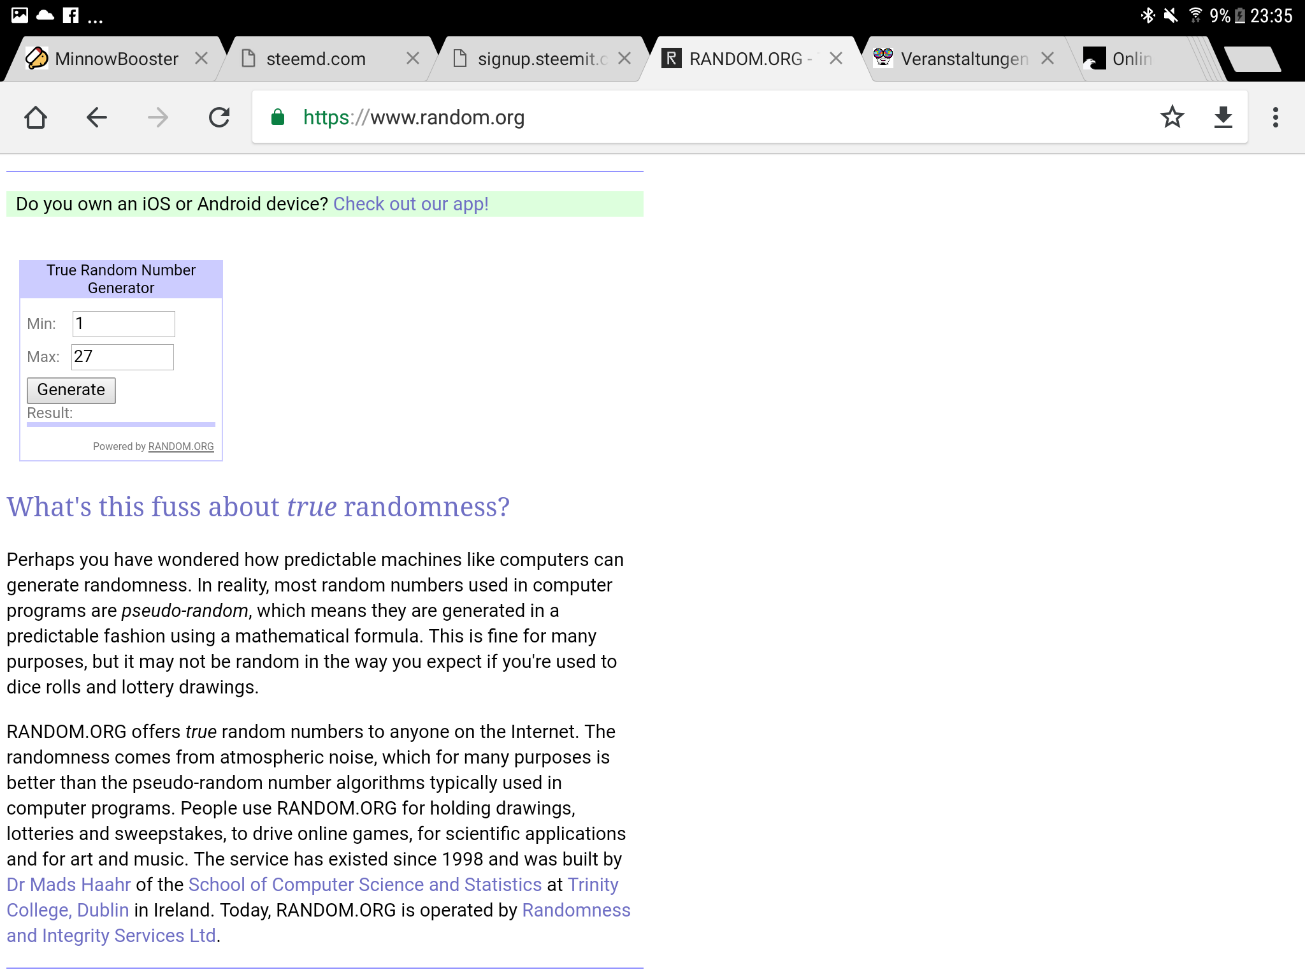
Task: Reload the current page
Action: click(219, 117)
